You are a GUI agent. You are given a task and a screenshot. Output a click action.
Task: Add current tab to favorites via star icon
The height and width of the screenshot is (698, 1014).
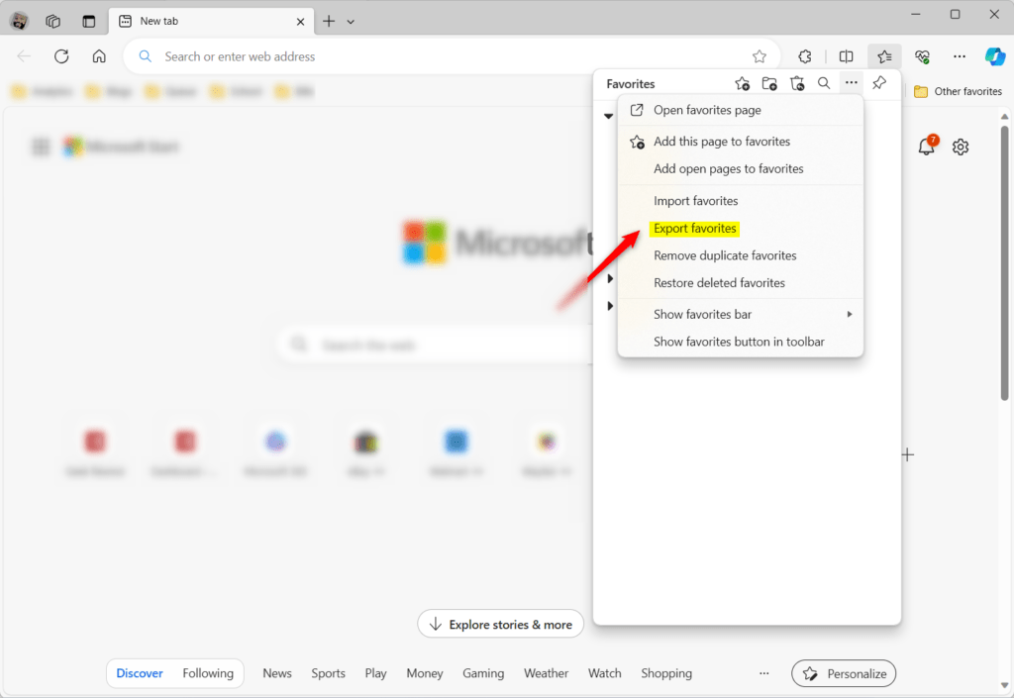tap(742, 83)
